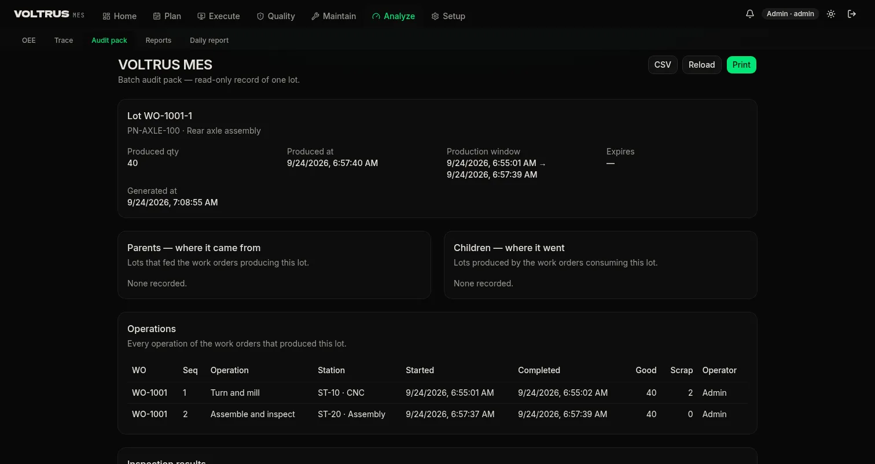The image size is (875, 464).
Task: Switch to the Trace tab
Action: pyautogui.click(x=64, y=40)
